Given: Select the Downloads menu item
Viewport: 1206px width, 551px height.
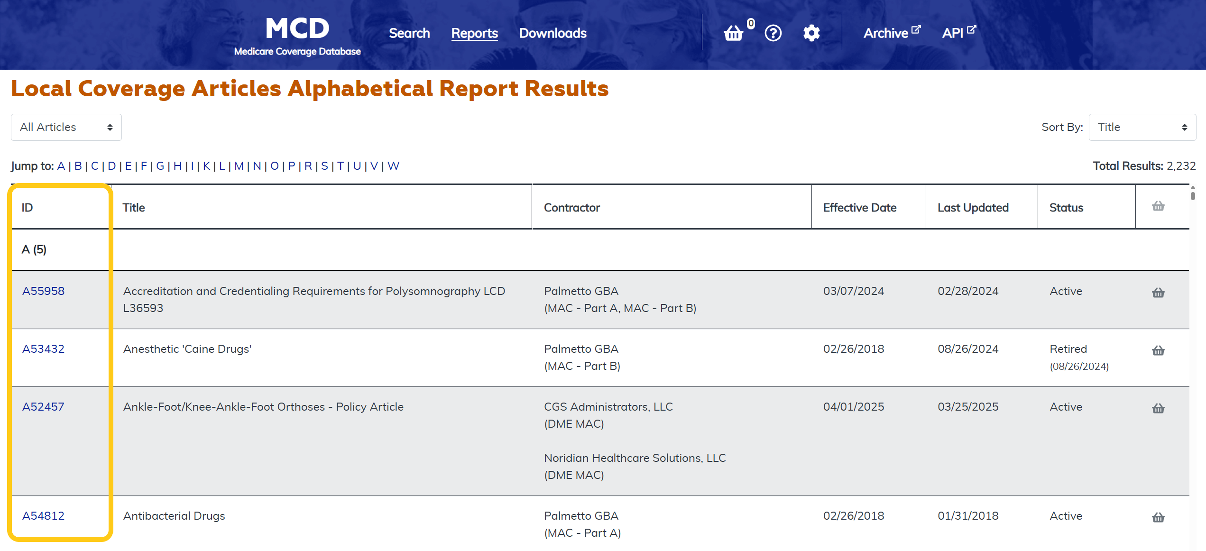Looking at the screenshot, I should coord(552,33).
